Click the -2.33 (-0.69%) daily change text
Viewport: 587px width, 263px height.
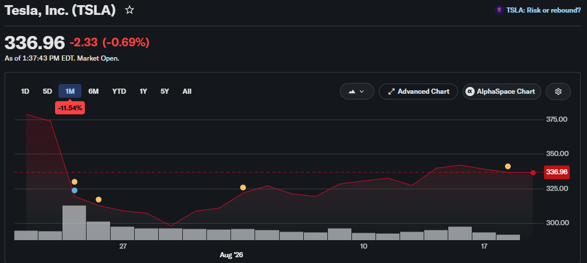tap(109, 42)
